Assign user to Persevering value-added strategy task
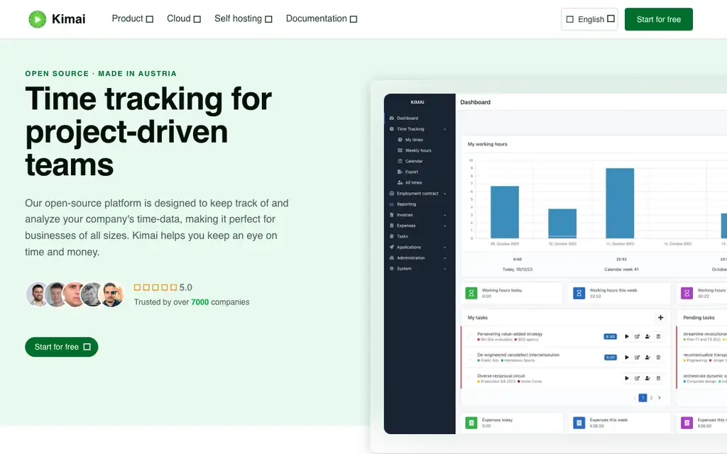The image size is (727, 454). (647, 336)
